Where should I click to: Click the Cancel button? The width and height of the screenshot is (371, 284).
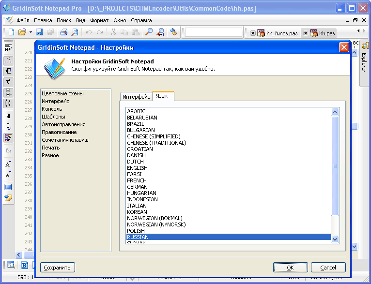[x=328, y=268]
